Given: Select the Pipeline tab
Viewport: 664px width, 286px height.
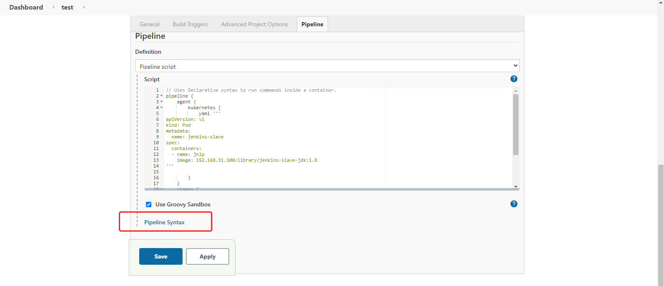Looking at the screenshot, I should click(x=312, y=24).
